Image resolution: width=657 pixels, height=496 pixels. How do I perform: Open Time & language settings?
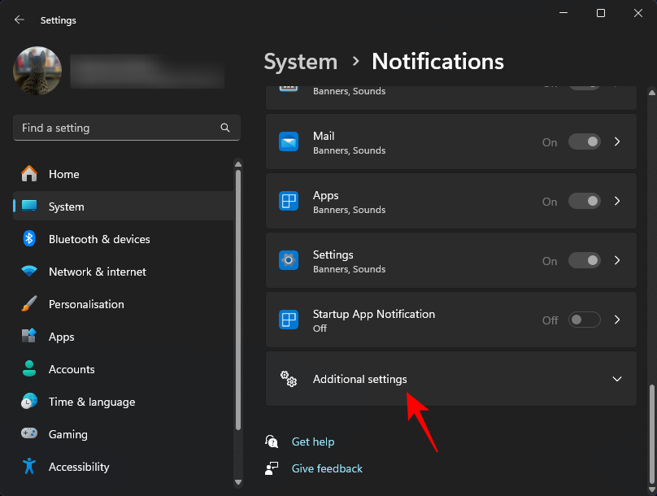coord(124,402)
